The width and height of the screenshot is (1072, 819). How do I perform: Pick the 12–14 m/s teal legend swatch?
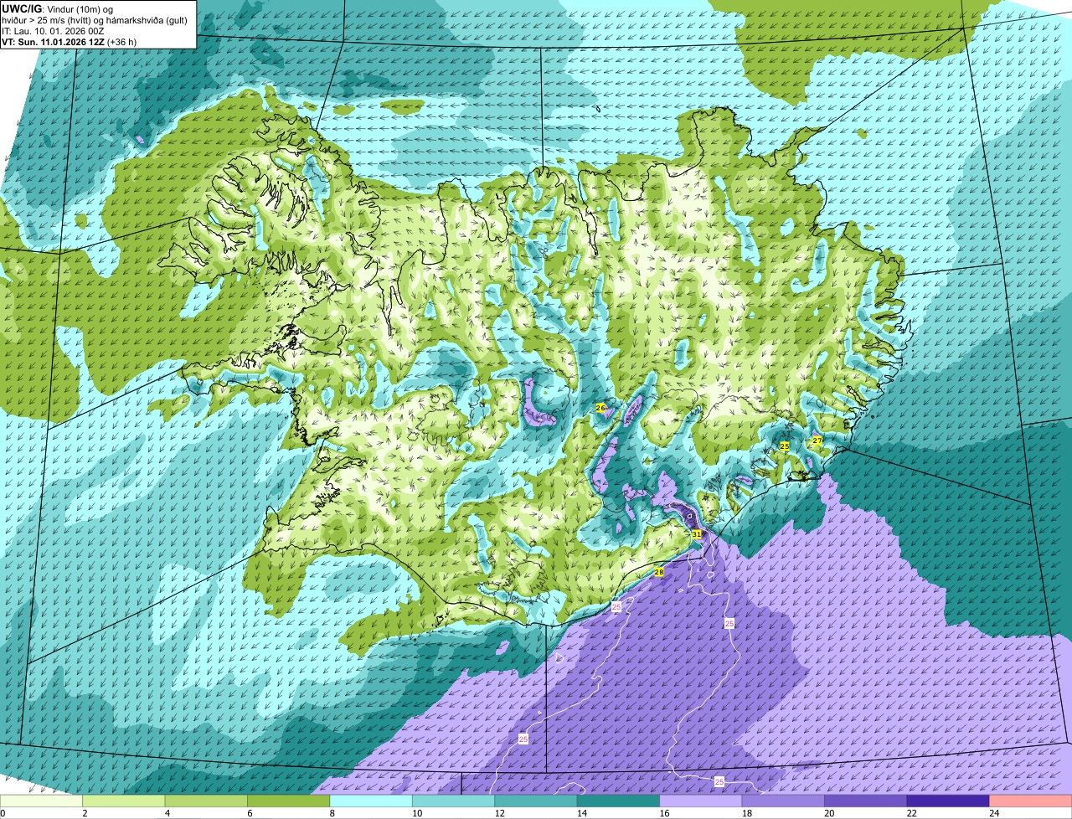click(x=536, y=801)
